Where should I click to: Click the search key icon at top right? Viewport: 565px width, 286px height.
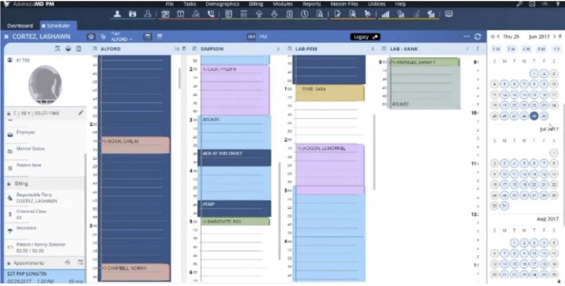point(520,4)
